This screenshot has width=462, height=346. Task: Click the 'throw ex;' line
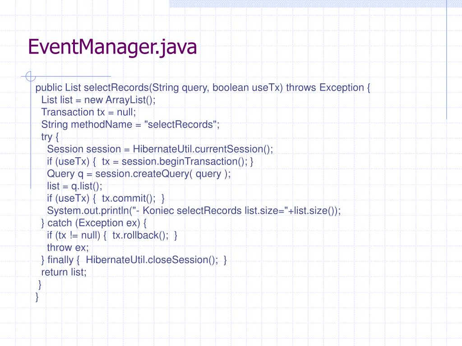[68, 248]
